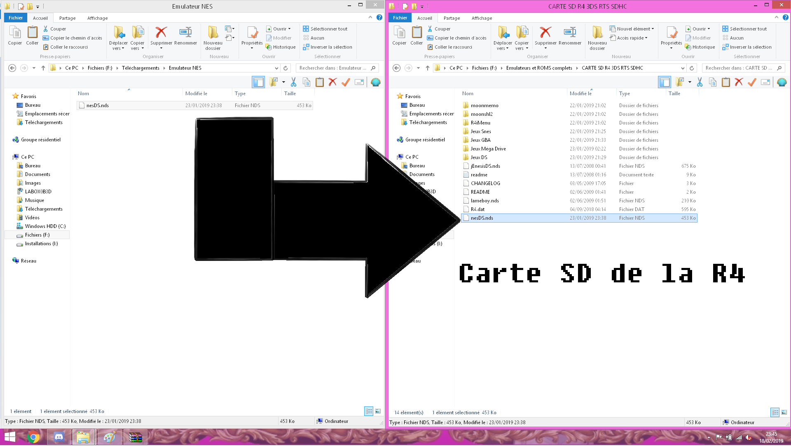
Task: Open Nouvel élément dropdown in CARTE SD ribbon
Action: pos(632,29)
